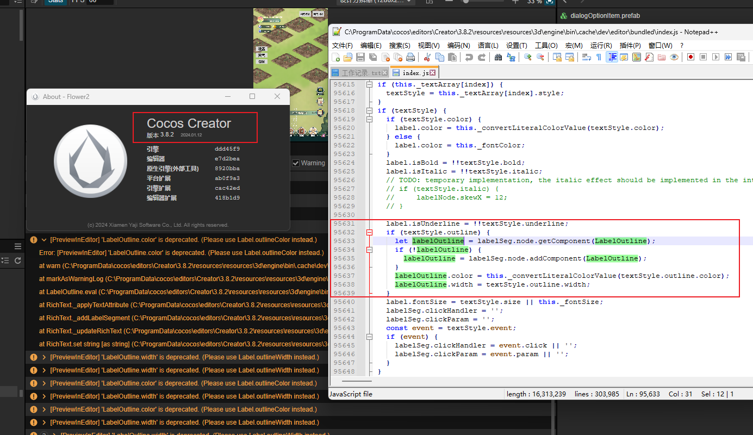Open the 搜索(S) menu
Viewport: 753px width, 435px height.
400,46
